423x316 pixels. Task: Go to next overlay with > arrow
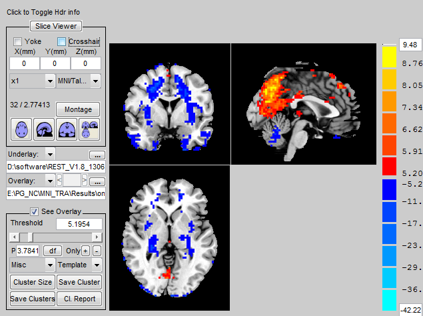click(x=85, y=180)
